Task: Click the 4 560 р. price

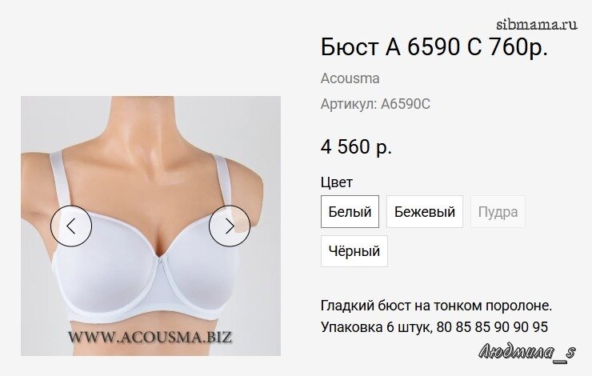Action: [357, 147]
